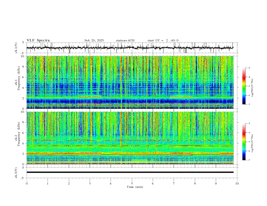
Task: Click the "ch.1(V)" waveform axis label
Action: [16, 48]
